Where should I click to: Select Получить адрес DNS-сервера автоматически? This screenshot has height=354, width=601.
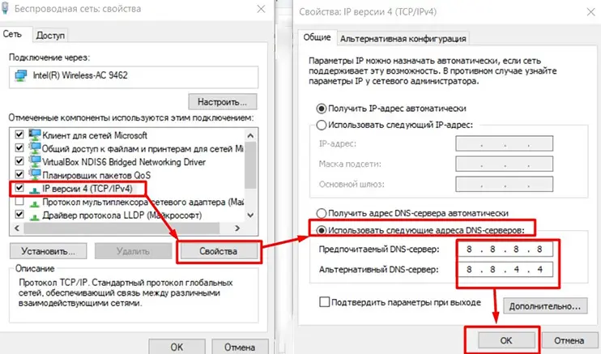tap(322, 213)
